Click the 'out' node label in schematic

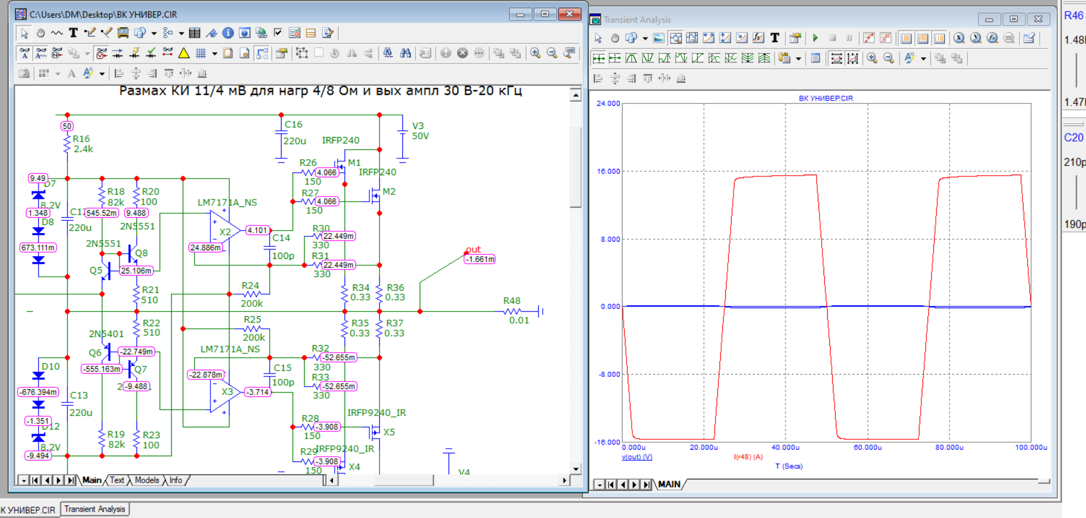click(473, 249)
